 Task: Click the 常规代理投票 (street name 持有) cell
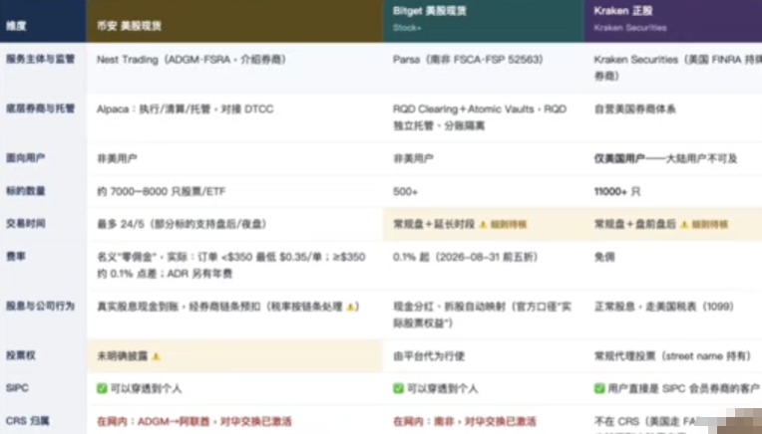672,356
